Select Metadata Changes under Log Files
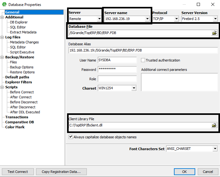 click(24, 42)
